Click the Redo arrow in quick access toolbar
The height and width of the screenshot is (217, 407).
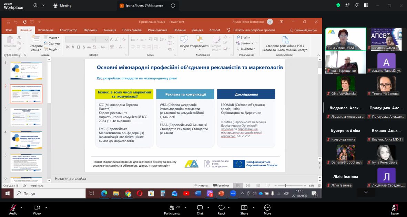pyautogui.click(x=25, y=22)
